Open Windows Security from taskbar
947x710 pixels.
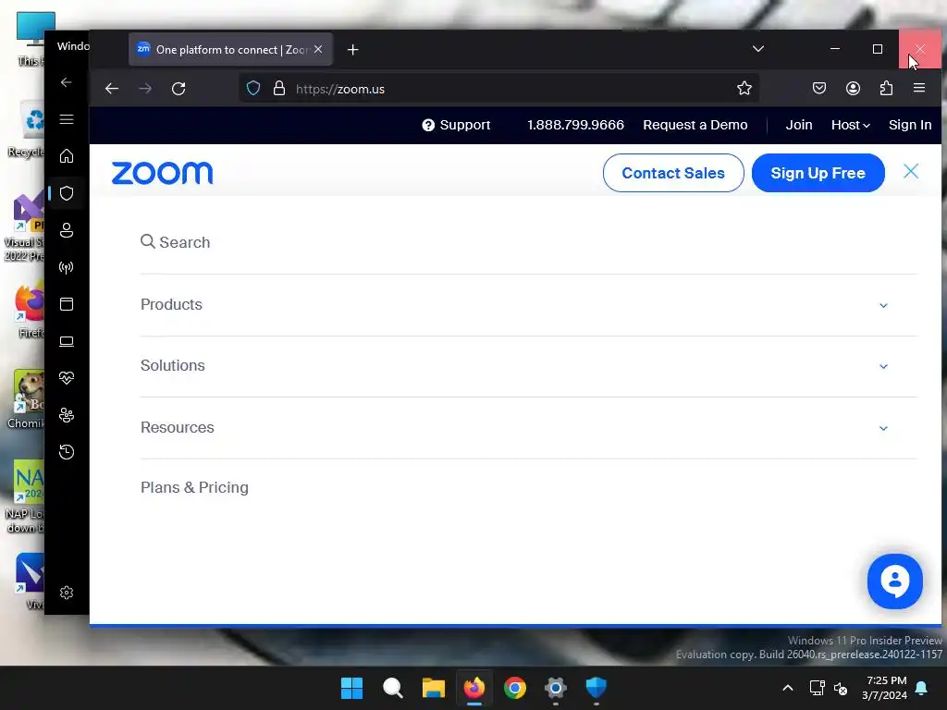(x=596, y=688)
